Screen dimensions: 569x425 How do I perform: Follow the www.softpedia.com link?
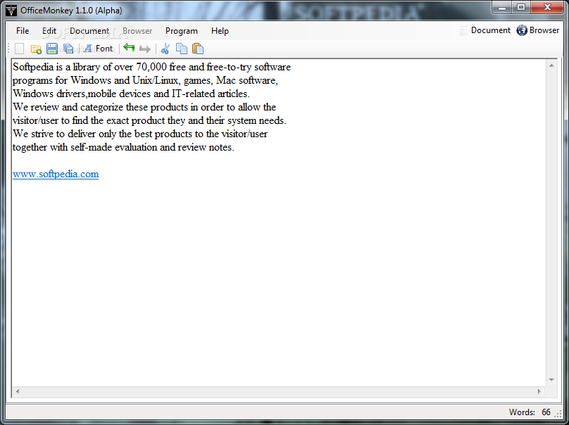pos(56,174)
